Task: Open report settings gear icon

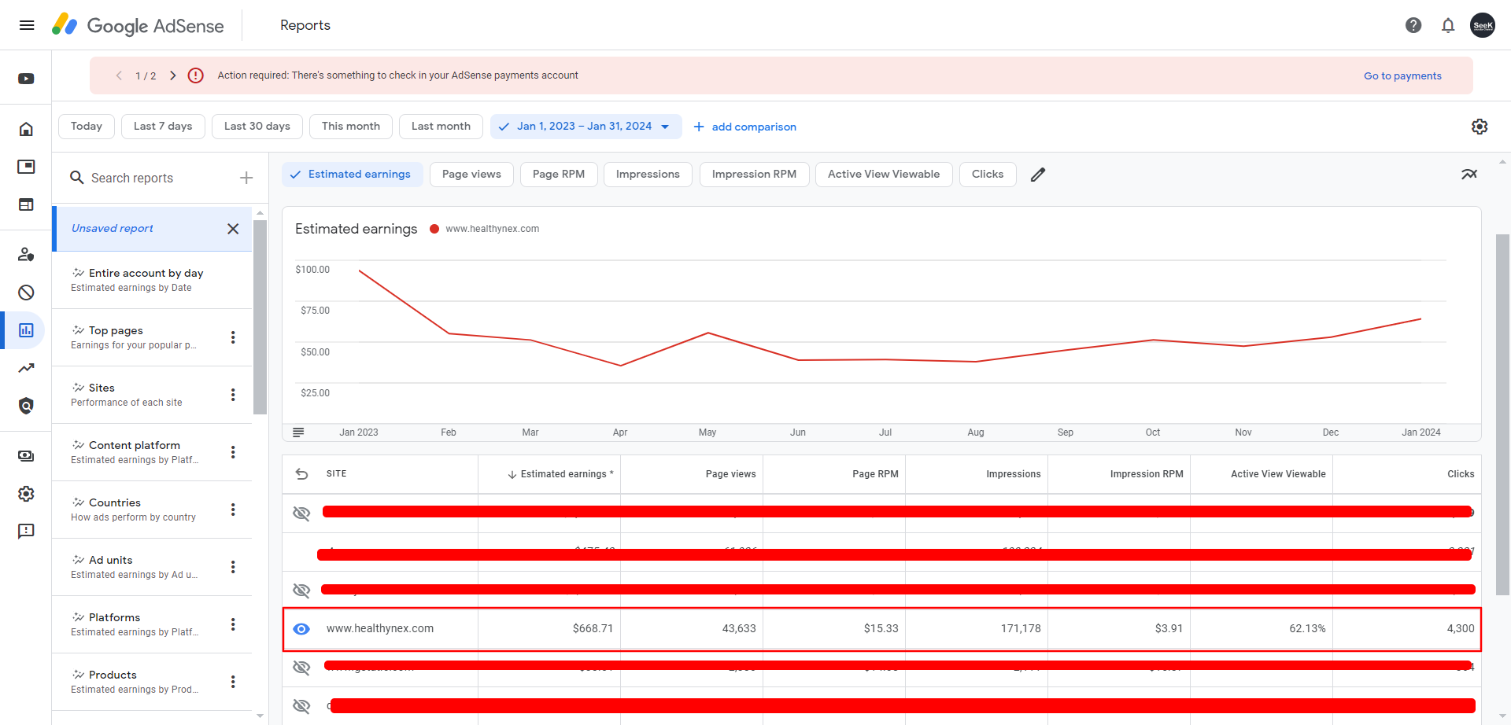Action: pos(1480,127)
